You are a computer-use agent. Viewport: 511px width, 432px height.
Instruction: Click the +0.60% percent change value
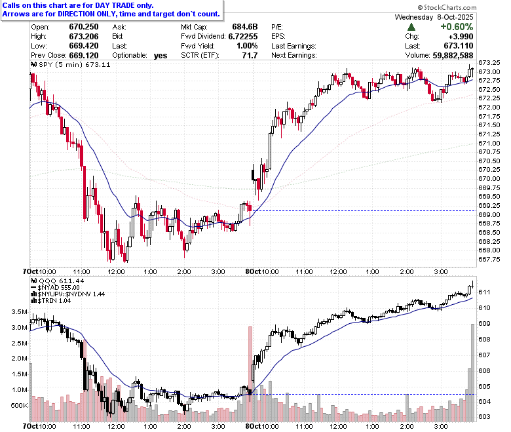(x=457, y=27)
